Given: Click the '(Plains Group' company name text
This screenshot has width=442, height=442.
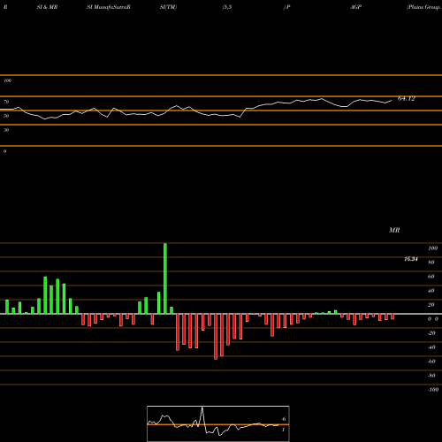Looking at the screenshot, I should click(x=423, y=7).
